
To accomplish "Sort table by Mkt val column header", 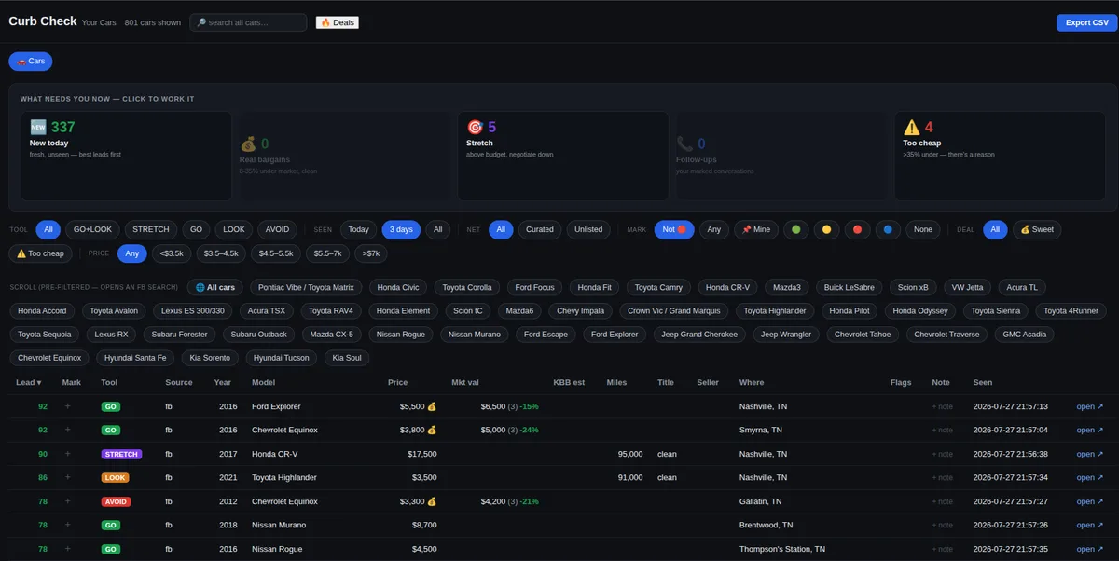I will pyautogui.click(x=464, y=382).
